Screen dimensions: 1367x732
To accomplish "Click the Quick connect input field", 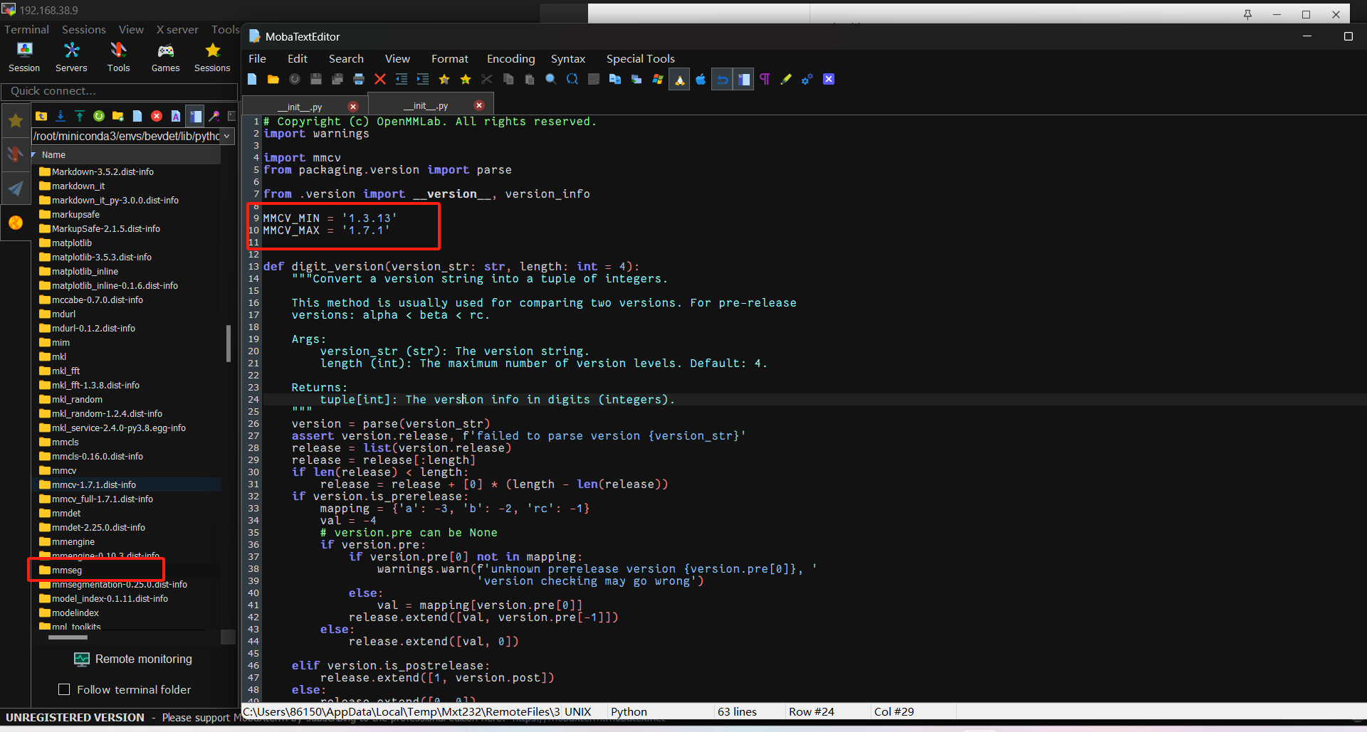I will point(120,91).
